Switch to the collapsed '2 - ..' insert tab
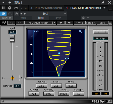Viewport: 113px width, 104px height. coord(24,8)
